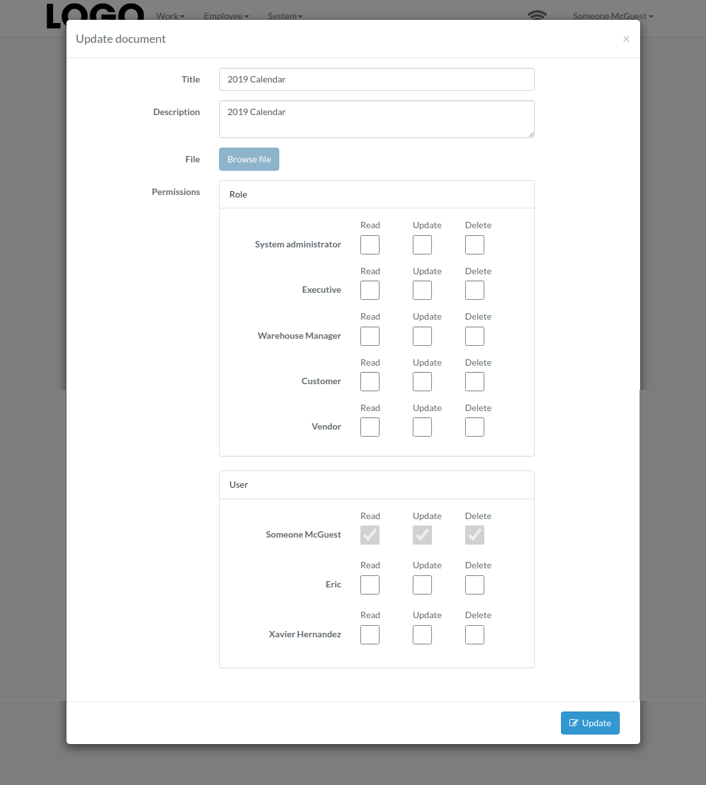
Task: Click the System administrator role label
Action: pyautogui.click(x=298, y=244)
